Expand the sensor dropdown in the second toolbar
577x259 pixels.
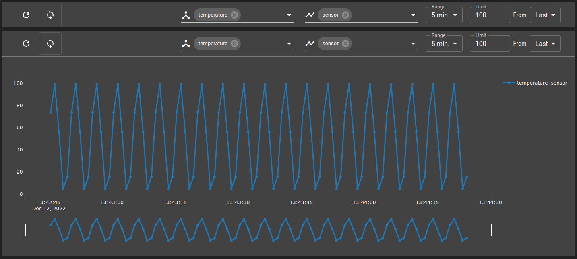(x=413, y=44)
